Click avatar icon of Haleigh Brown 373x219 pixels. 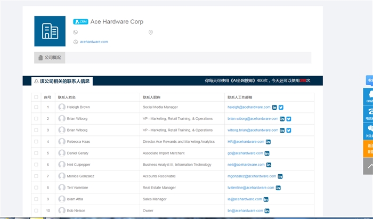click(x=62, y=107)
